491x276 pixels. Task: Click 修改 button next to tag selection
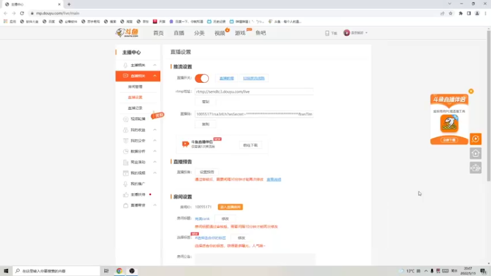pyautogui.click(x=241, y=238)
